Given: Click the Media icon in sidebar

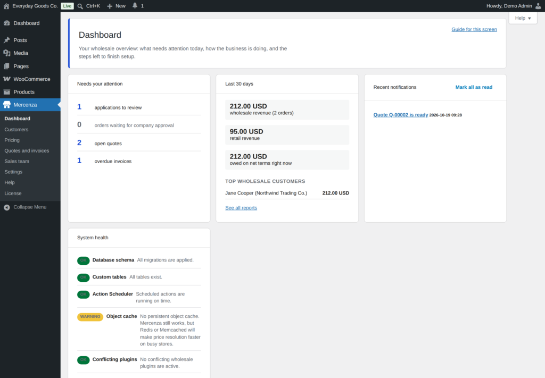Looking at the screenshot, I should point(6,53).
